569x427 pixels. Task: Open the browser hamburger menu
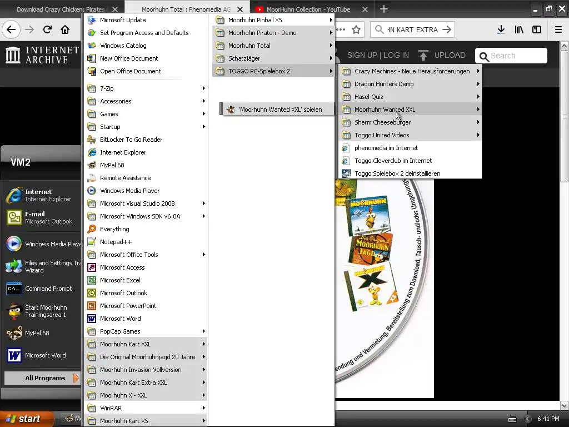558,29
